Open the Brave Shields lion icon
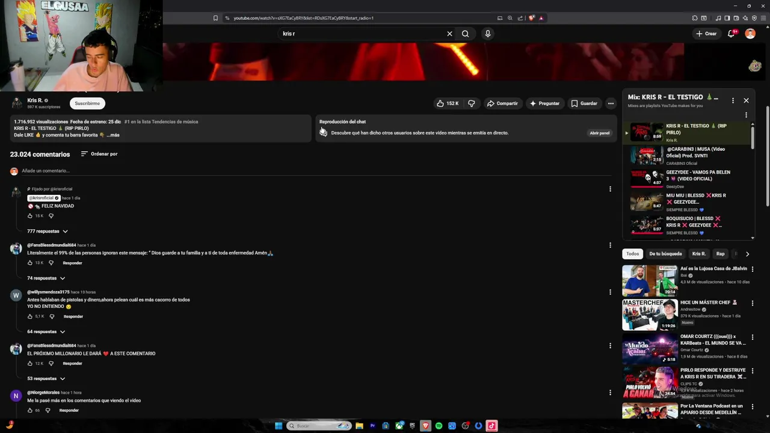770x433 pixels. [532, 18]
